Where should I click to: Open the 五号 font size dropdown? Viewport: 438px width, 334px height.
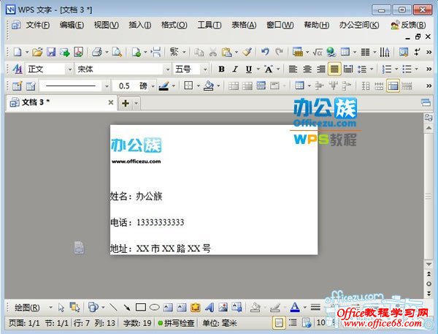tap(205, 69)
